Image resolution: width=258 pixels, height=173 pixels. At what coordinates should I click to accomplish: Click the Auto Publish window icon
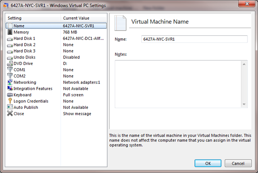point(10,107)
